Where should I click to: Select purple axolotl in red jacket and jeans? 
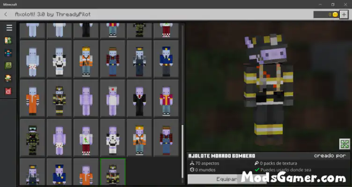coord(166,99)
